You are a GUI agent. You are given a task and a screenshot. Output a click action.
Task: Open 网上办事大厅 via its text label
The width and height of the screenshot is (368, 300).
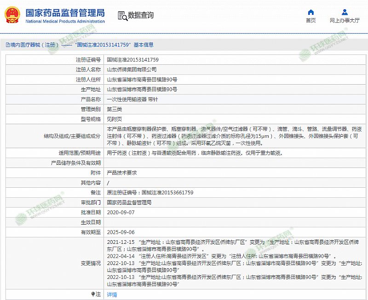pyautogui.click(x=345, y=21)
